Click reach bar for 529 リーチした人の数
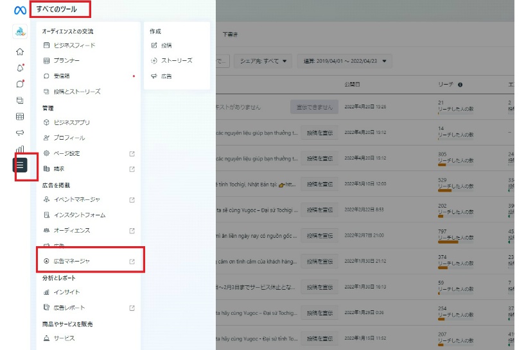526x350 pixels. pyautogui.click(x=455, y=190)
